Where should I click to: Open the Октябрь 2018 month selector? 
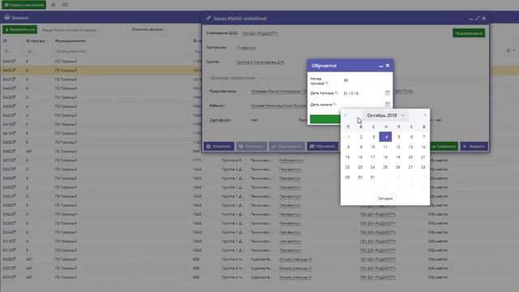point(385,115)
